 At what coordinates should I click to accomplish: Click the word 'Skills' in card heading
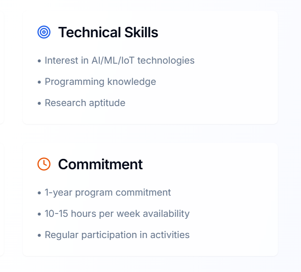click(x=141, y=32)
